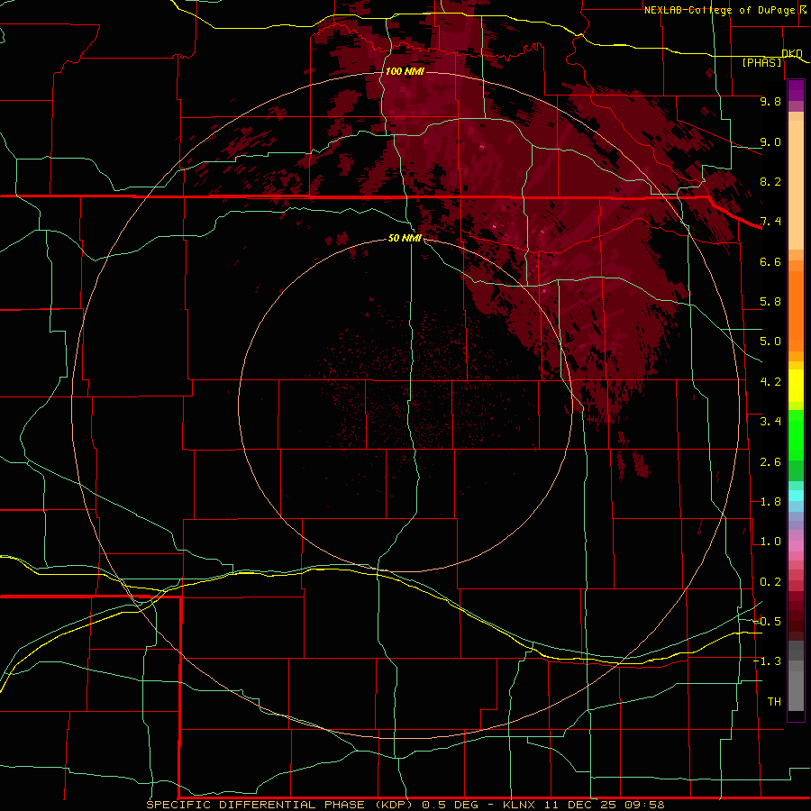
Task: Click the 2.6 value on the color scale
Action: click(x=770, y=462)
